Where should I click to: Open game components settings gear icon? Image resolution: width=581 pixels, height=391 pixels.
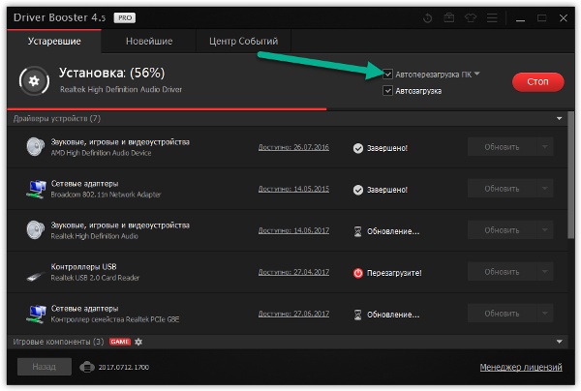(138, 342)
